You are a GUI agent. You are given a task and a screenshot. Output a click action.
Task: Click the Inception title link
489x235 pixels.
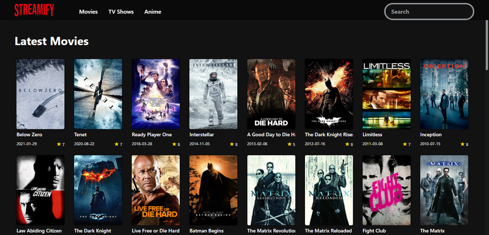tap(431, 135)
